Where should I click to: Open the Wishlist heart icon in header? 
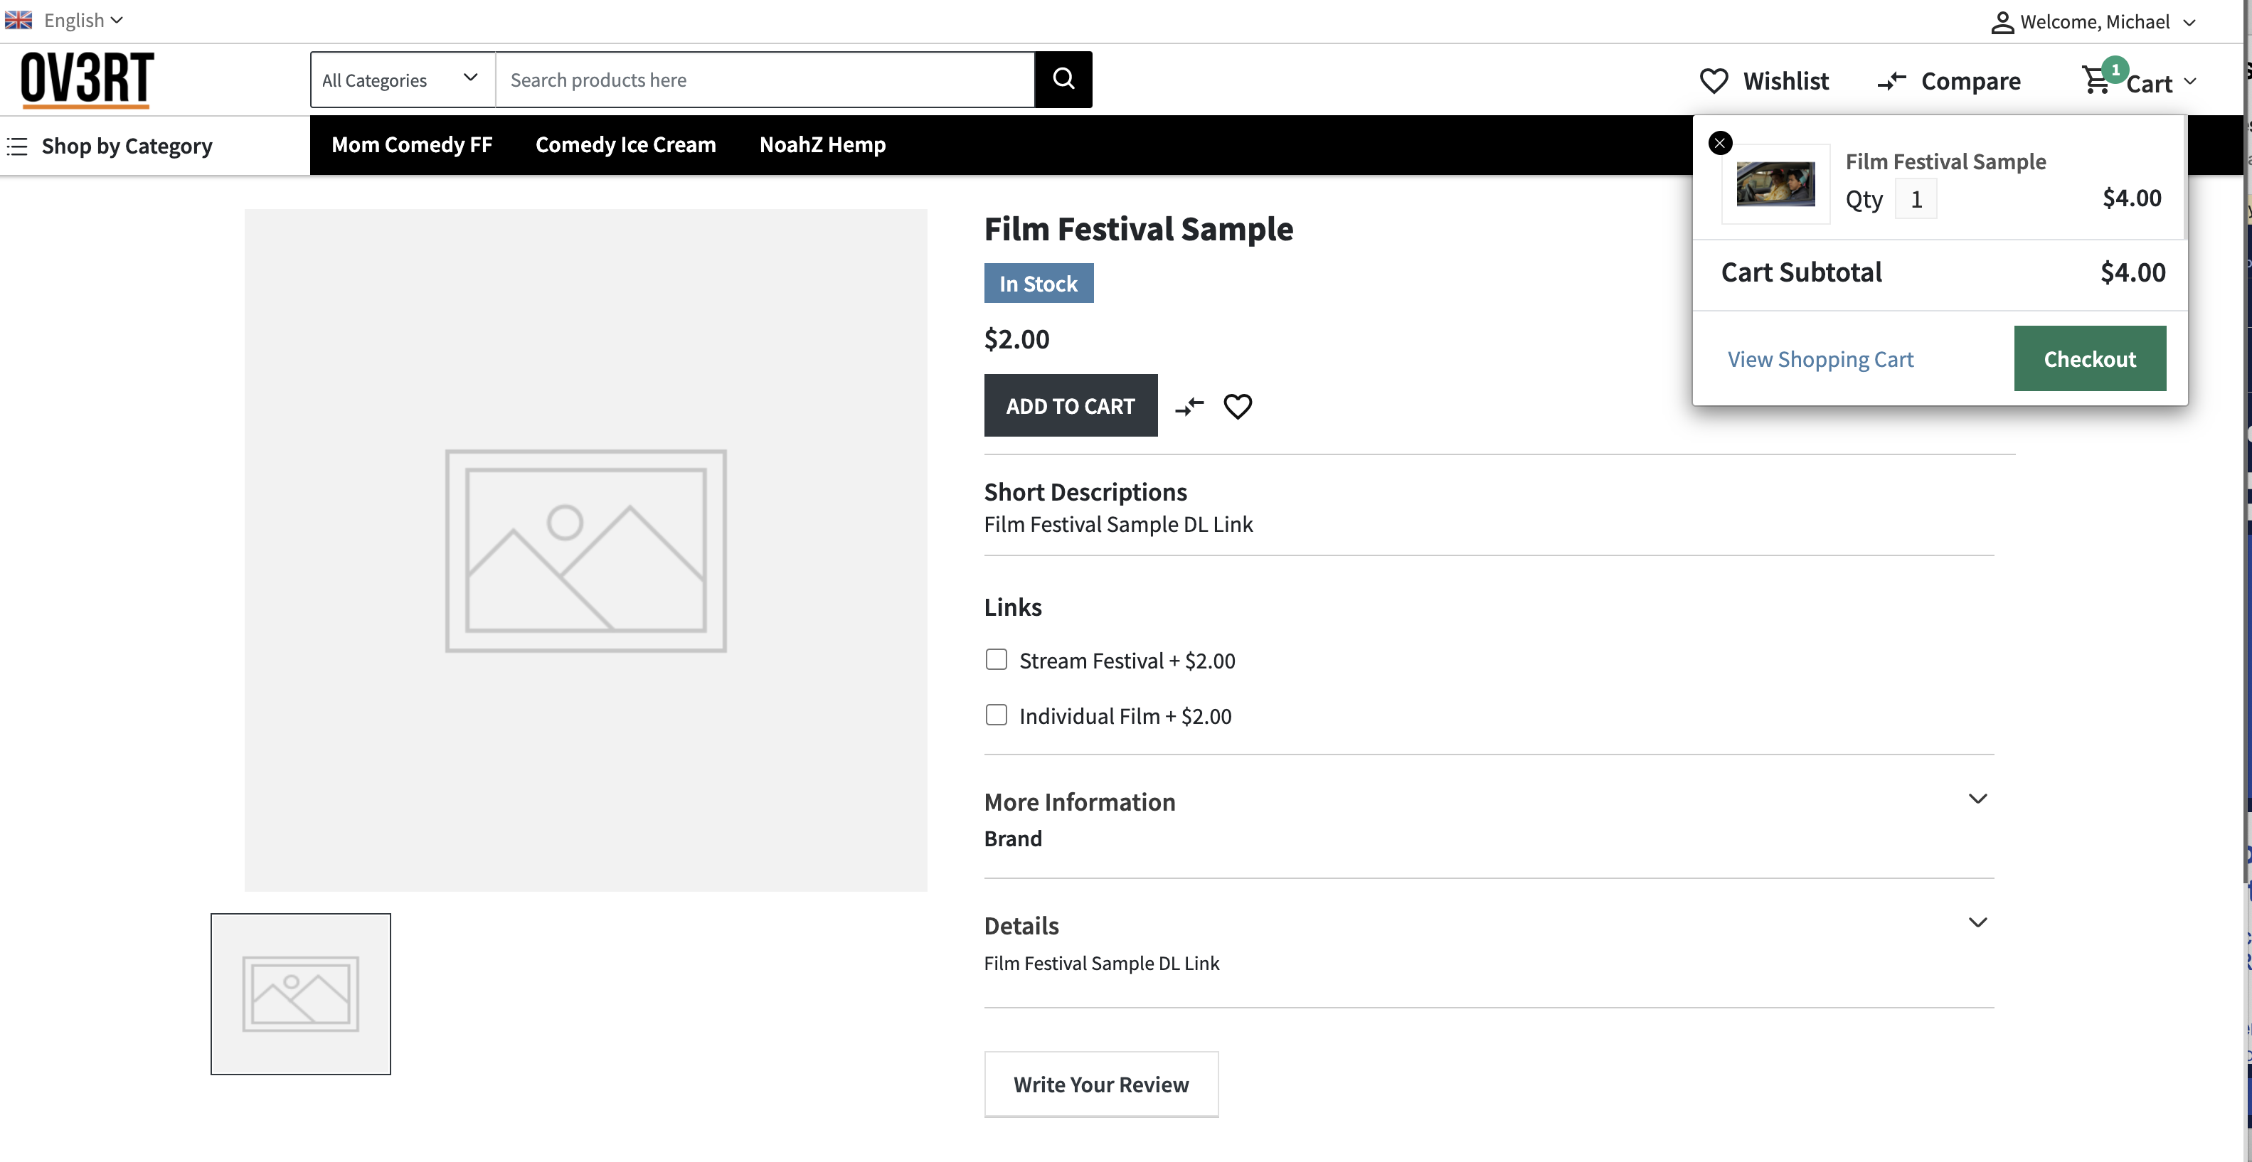1714,81
